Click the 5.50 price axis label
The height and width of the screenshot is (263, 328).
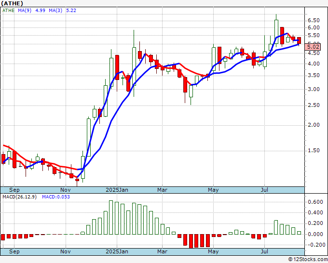click(x=314, y=35)
